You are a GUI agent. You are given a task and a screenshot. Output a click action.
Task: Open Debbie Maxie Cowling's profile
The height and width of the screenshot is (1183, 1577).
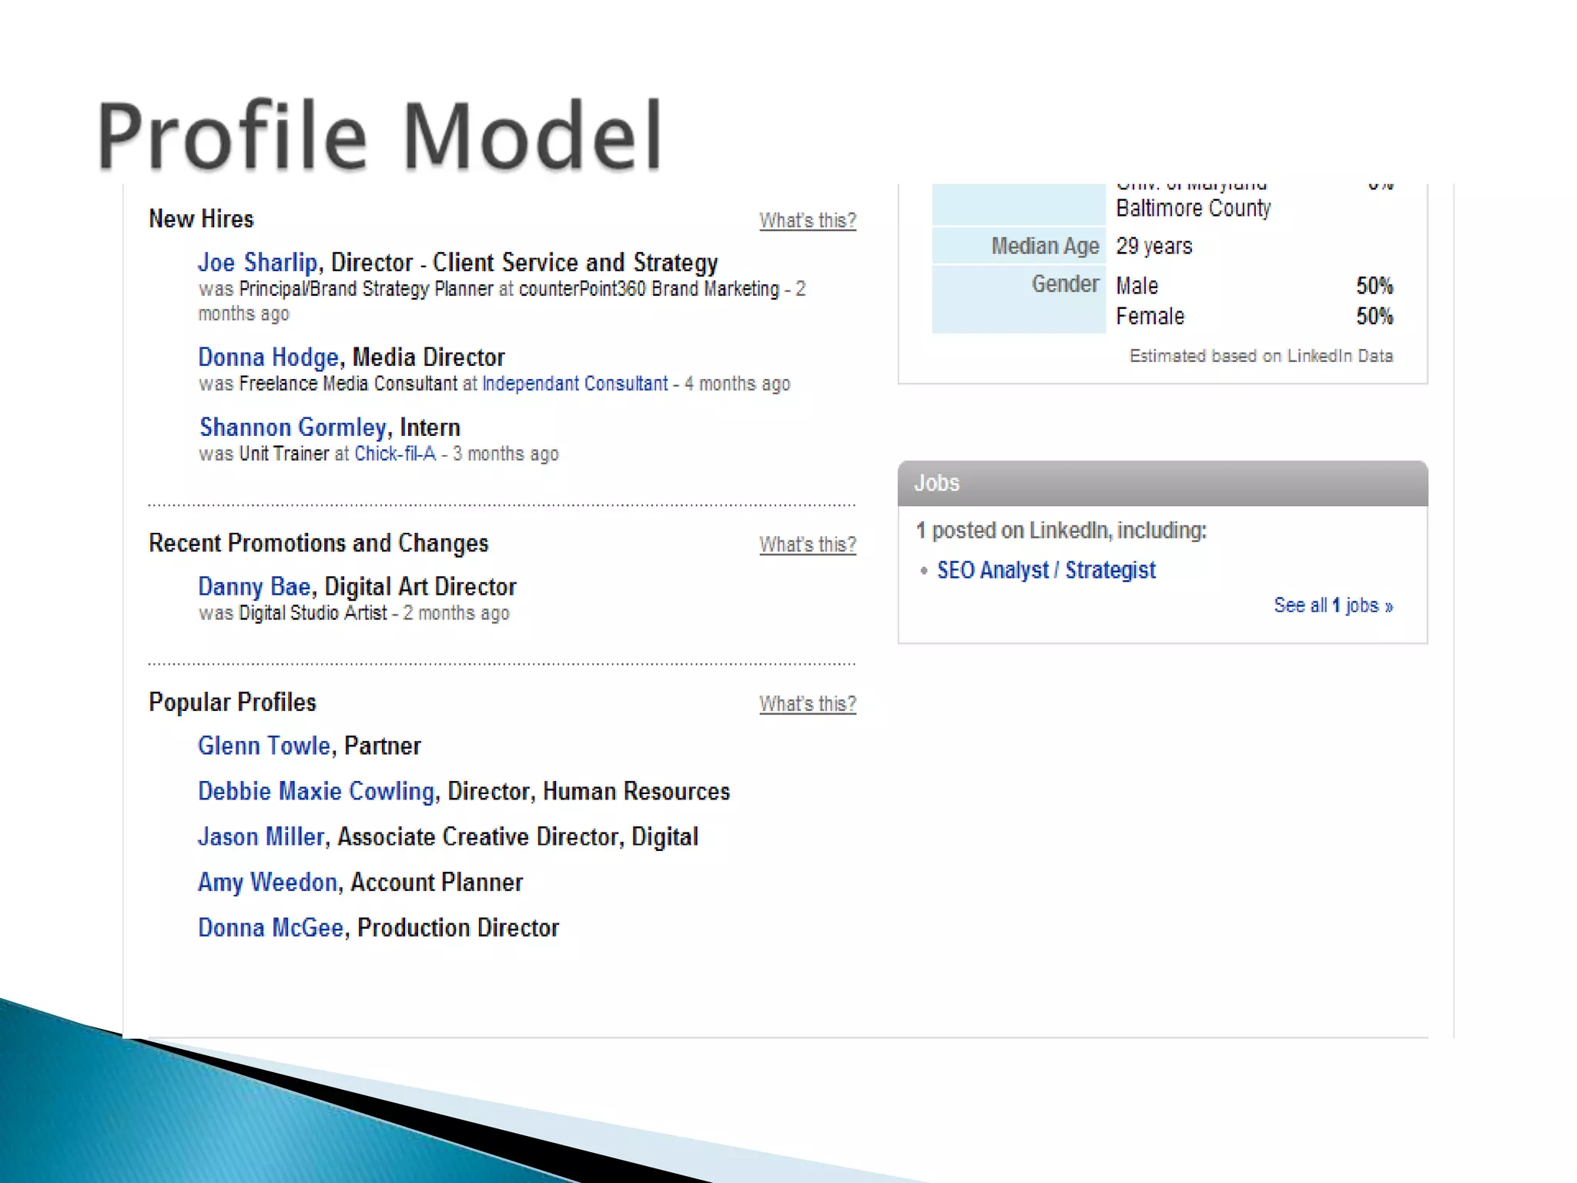click(x=316, y=791)
